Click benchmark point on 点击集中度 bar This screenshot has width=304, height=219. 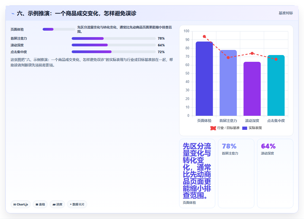click(x=276, y=59)
